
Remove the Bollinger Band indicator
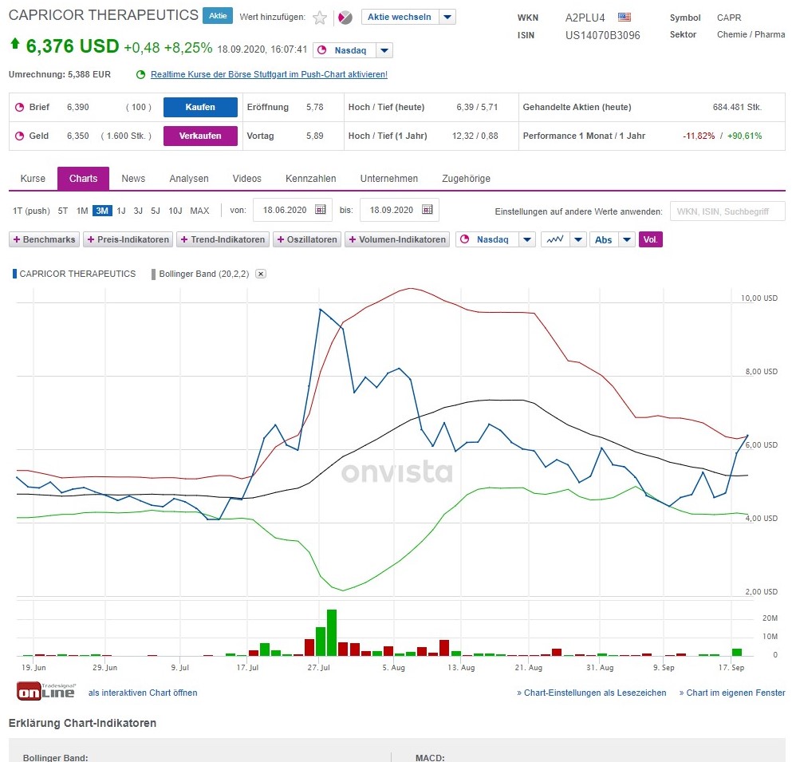point(259,273)
